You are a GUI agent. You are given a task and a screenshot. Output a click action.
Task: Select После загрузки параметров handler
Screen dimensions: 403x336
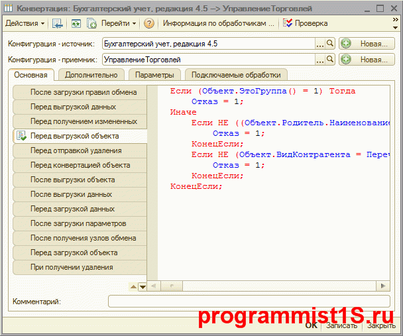click(x=80, y=224)
